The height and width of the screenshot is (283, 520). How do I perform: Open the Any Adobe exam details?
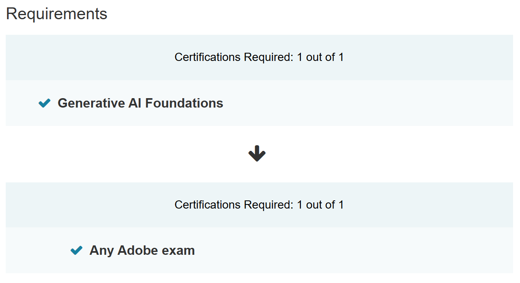141,250
